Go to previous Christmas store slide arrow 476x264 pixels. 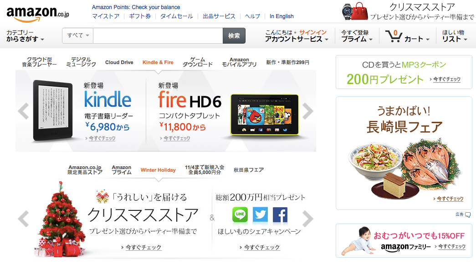coord(23,218)
